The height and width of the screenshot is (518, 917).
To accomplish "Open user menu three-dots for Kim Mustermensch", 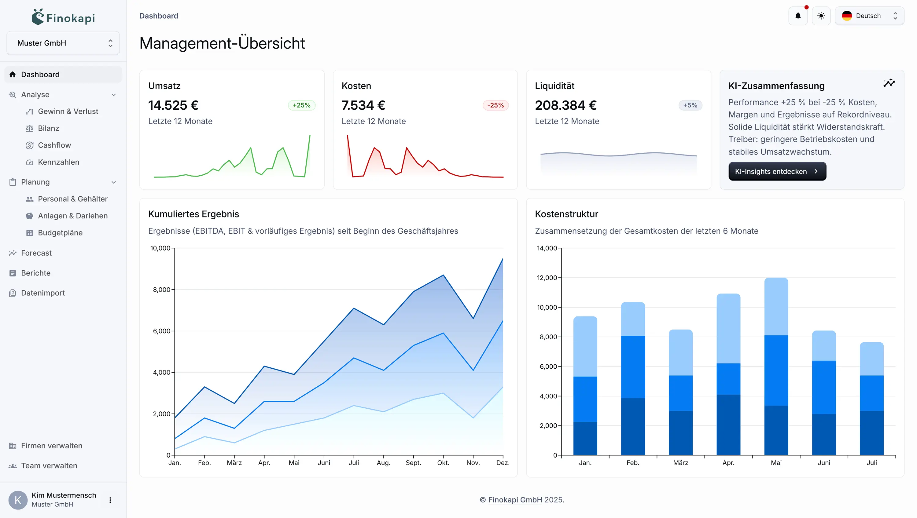I will coord(110,500).
